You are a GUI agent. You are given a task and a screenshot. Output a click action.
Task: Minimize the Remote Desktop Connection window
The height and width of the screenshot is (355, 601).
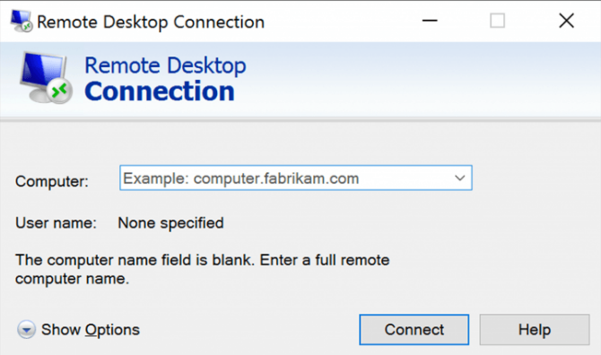pos(430,21)
